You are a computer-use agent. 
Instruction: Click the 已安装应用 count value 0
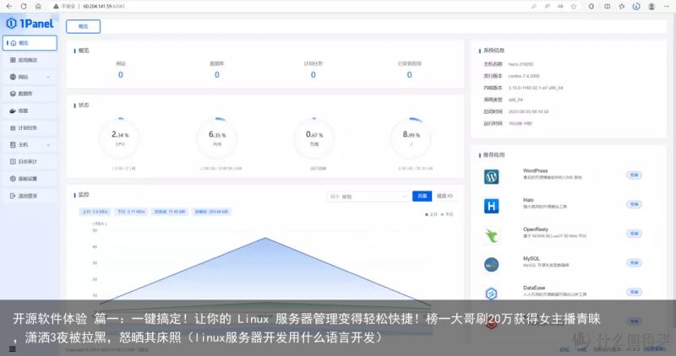[x=409, y=75]
